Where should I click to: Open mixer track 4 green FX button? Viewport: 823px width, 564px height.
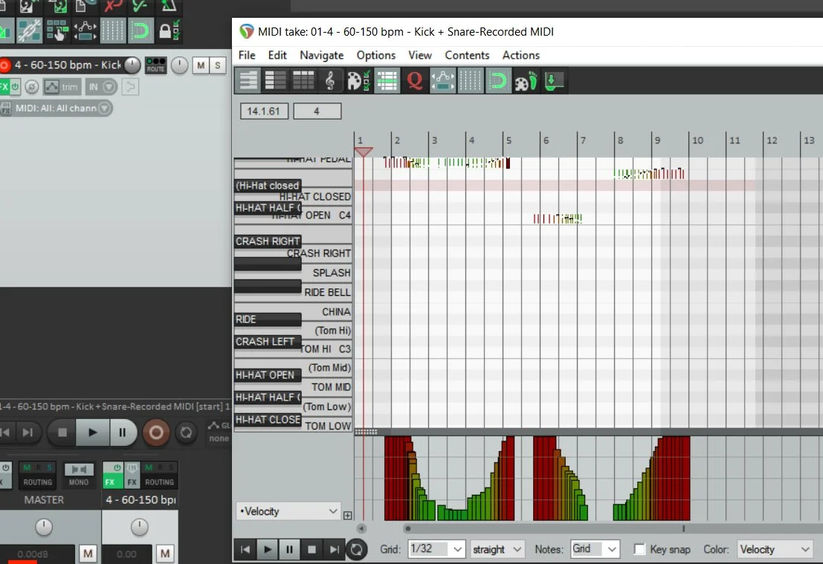[112, 475]
